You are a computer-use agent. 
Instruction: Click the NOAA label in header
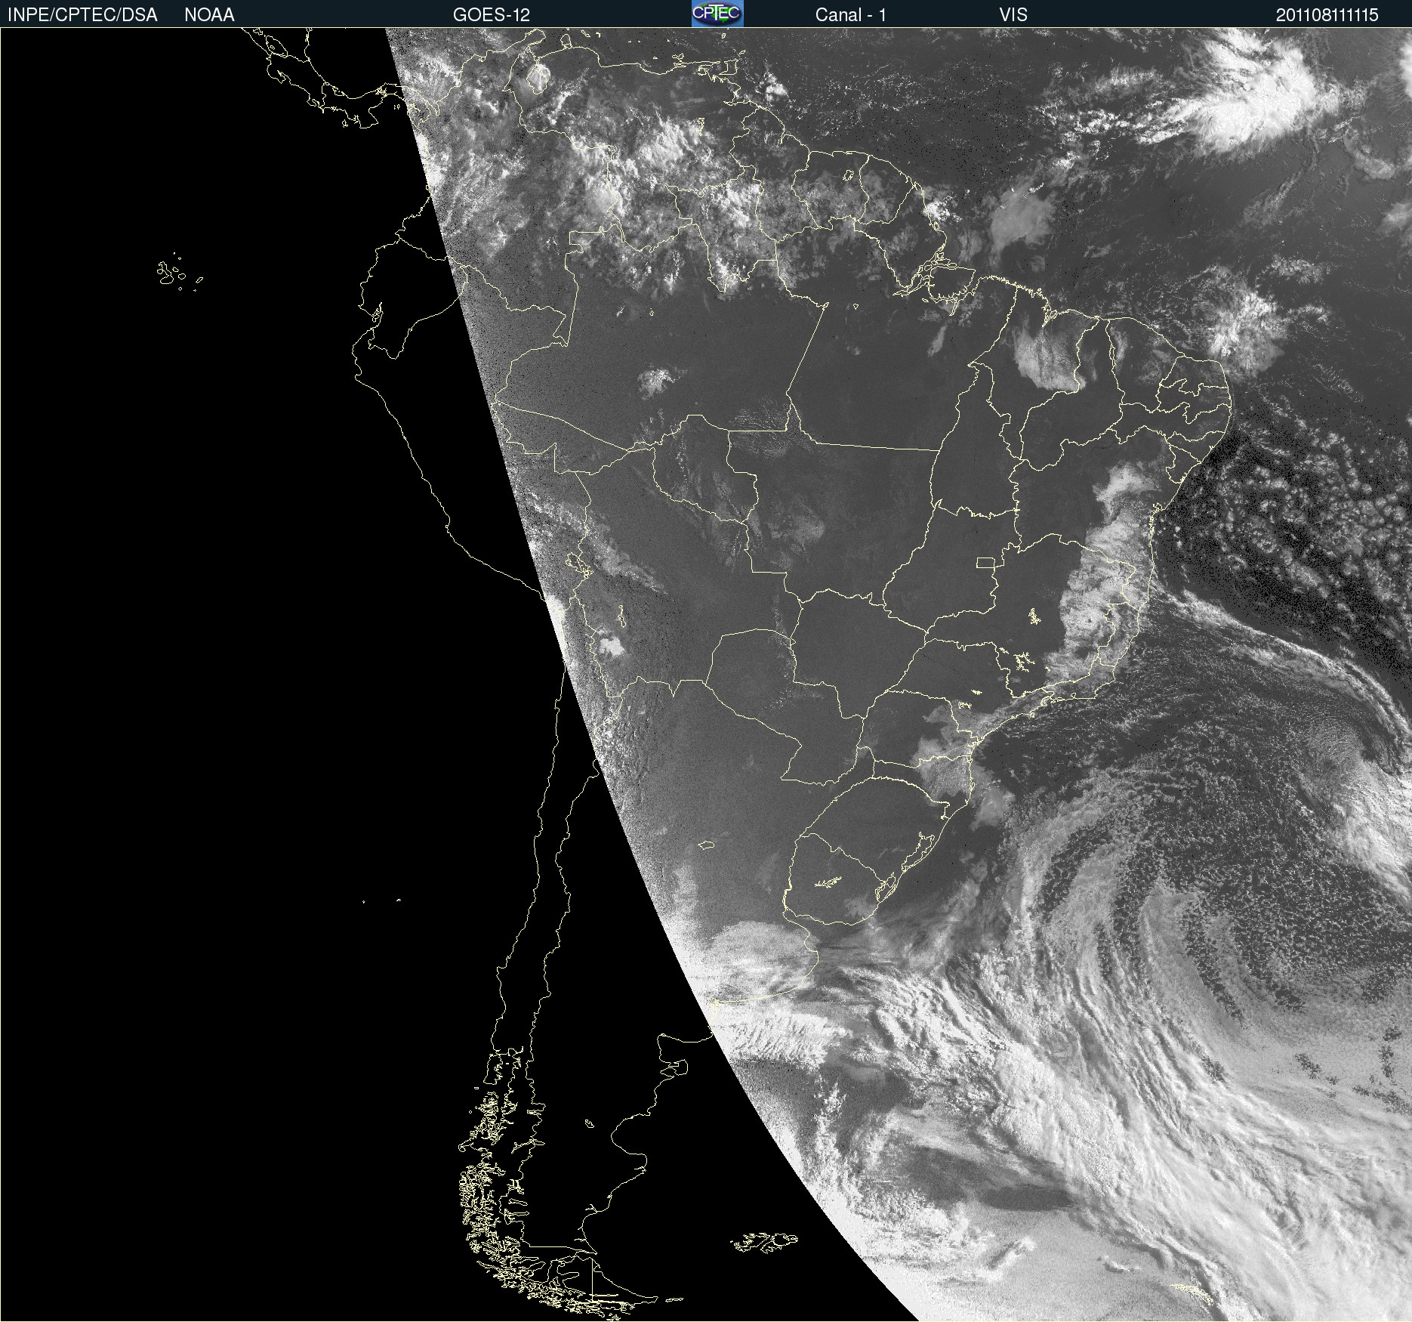209,15
